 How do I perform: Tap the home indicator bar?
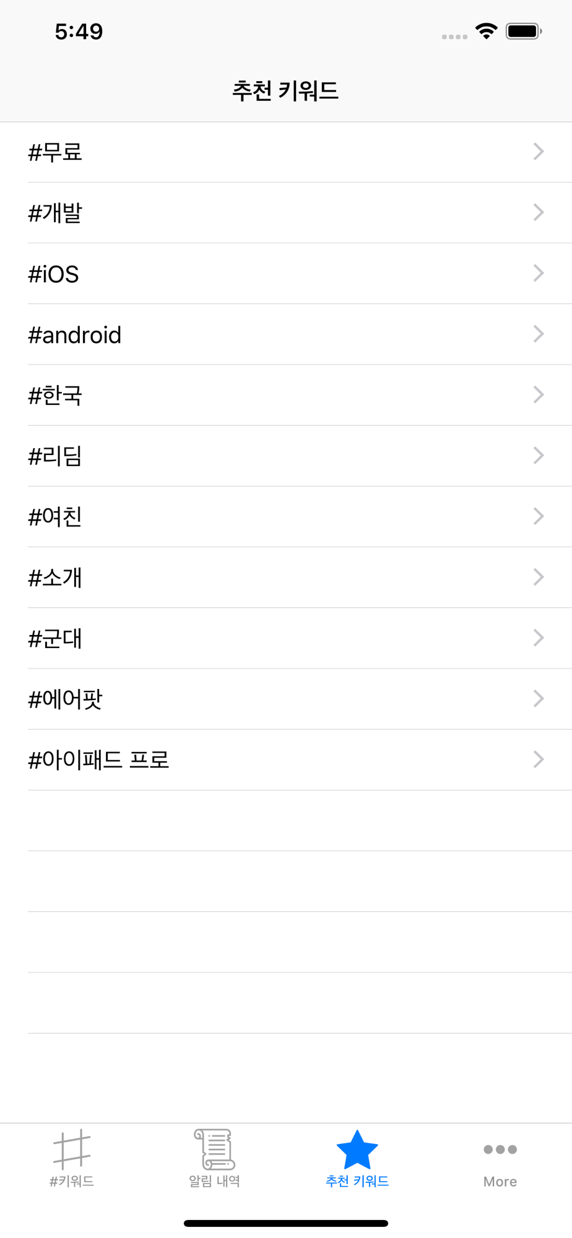286,1223
